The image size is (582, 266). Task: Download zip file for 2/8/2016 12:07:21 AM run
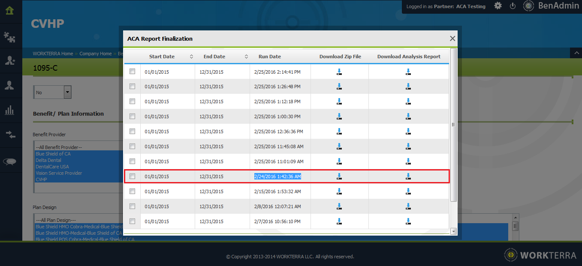pyautogui.click(x=339, y=206)
